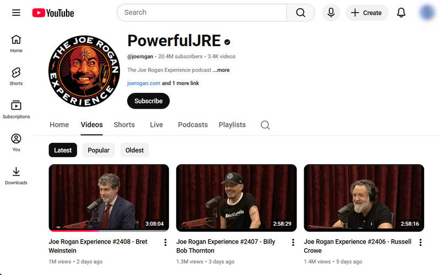
Task: Open title 'Joe Rogan Experience #2406 - Russell Crowe'
Action: click(358, 246)
